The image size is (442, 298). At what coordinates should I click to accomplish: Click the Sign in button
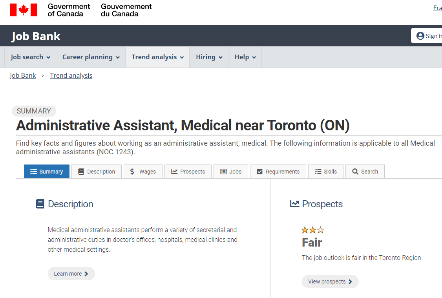point(427,36)
